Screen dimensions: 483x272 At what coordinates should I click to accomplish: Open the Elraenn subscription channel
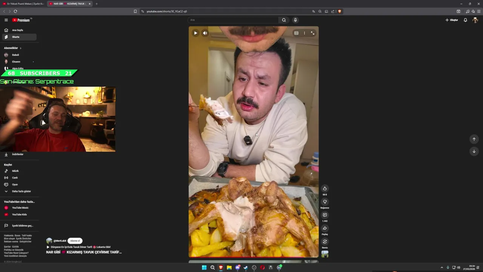pyautogui.click(x=19, y=62)
